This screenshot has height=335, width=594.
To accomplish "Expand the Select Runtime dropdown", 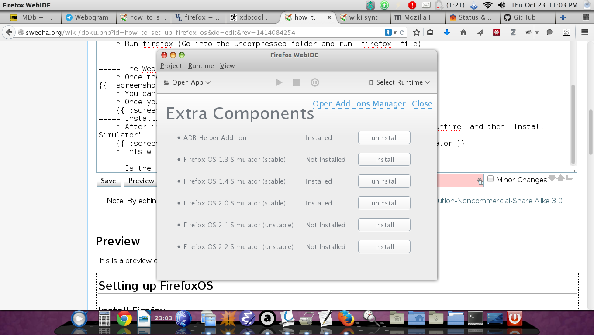I will tap(400, 82).
